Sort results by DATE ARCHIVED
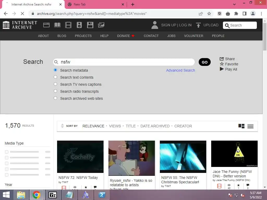 coord(155,126)
